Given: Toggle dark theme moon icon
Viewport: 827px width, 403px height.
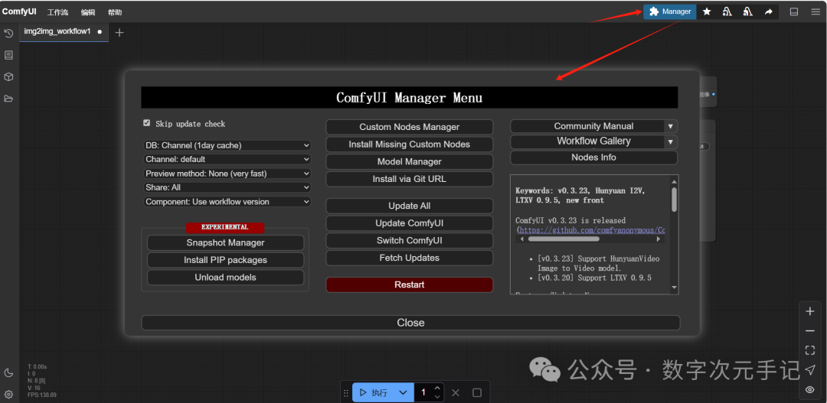Looking at the screenshot, I should click(x=8, y=373).
